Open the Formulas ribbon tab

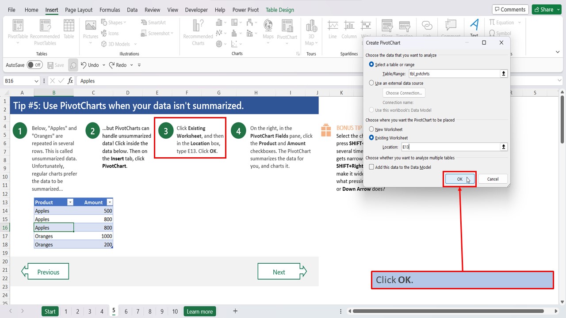pos(110,9)
